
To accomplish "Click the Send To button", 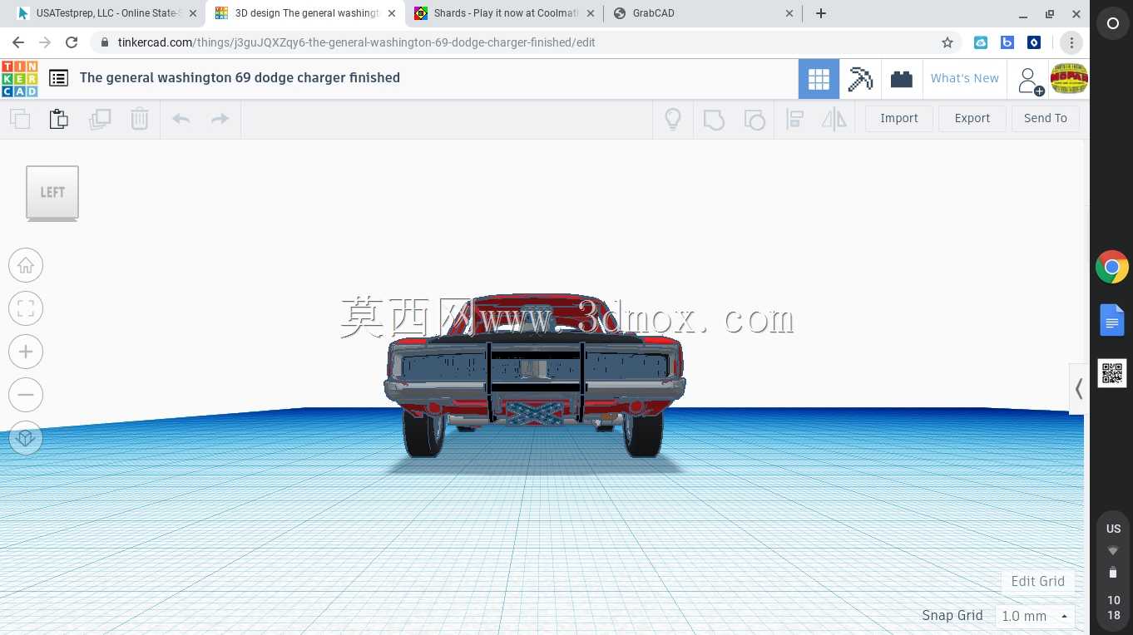I will pyautogui.click(x=1046, y=118).
